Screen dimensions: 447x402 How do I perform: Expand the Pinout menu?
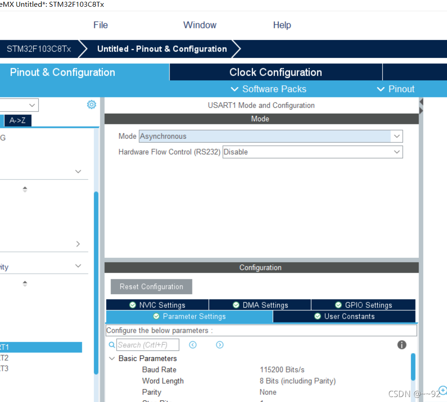[395, 89]
